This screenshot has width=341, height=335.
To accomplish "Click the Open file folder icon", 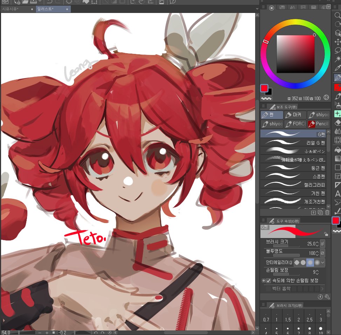I will [25, 2].
